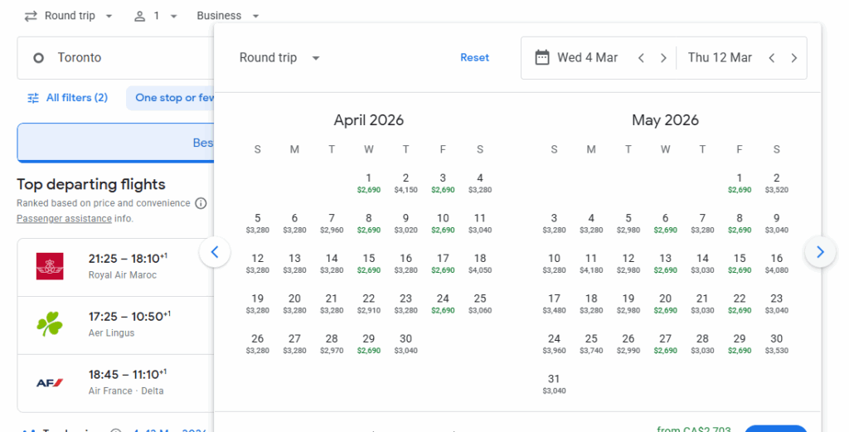The width and height of the screenshot is (849, 432).
Task: Select May 25 priced $3,740
Action: click(591, 344)
